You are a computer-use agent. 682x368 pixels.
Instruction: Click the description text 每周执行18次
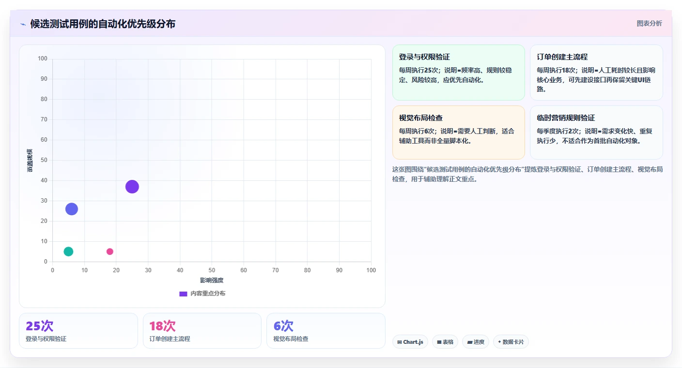pyautogui.click(x=556, y=70)
